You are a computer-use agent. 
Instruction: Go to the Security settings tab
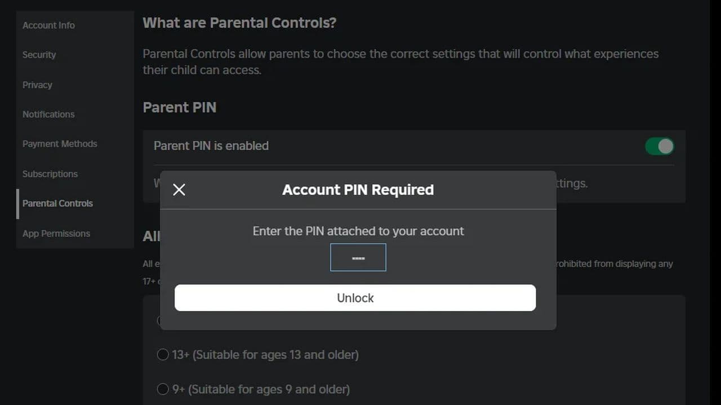pos(39,55)
